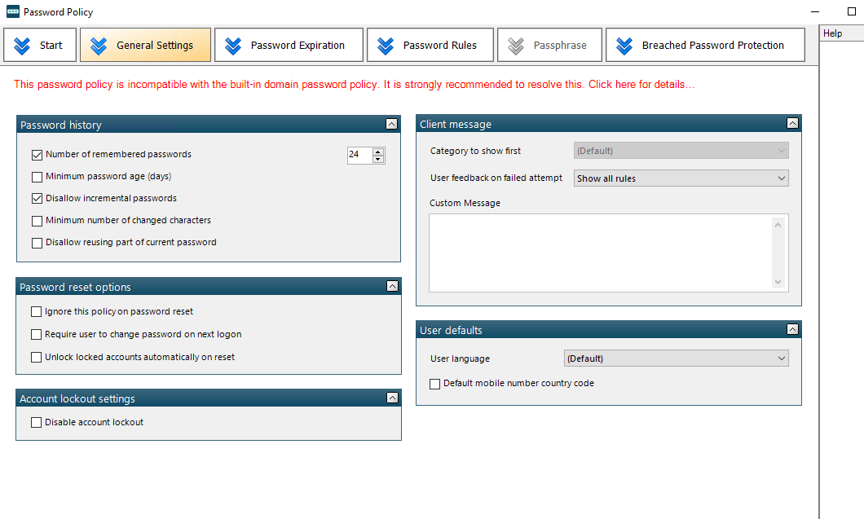The image size is (864, 519).
Task: Tick Ignore this policy on password reset
Action: [x=36, y=312]
